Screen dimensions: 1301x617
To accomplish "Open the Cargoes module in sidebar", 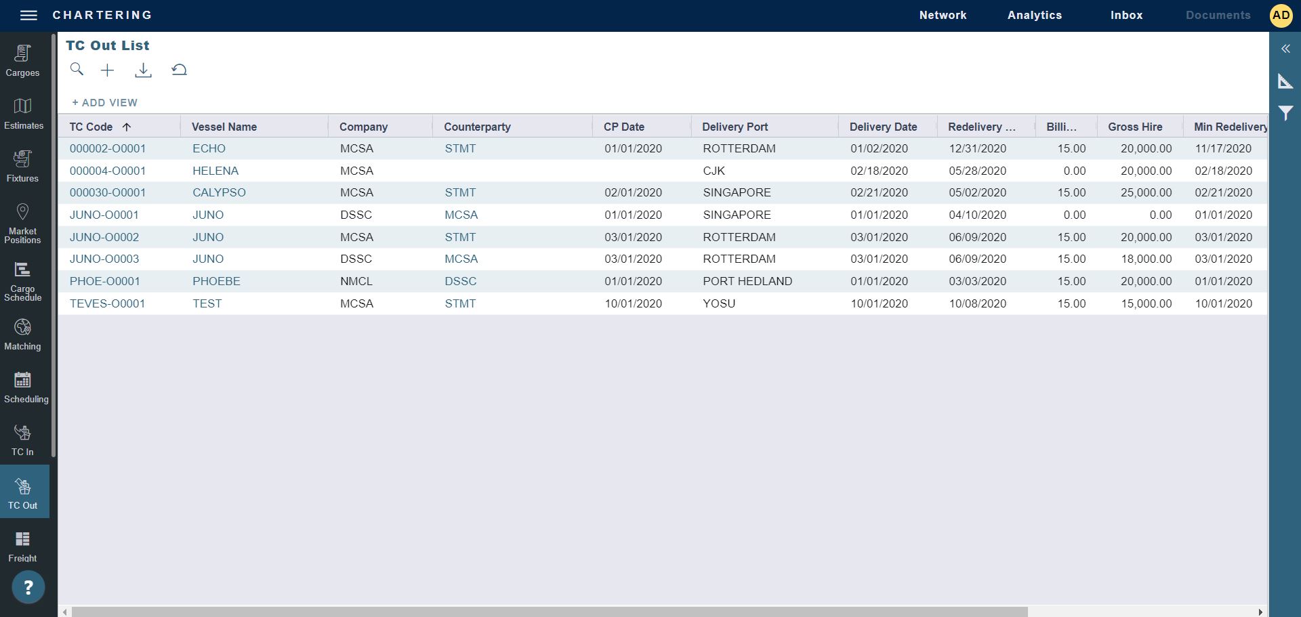I will coord(22,60).
